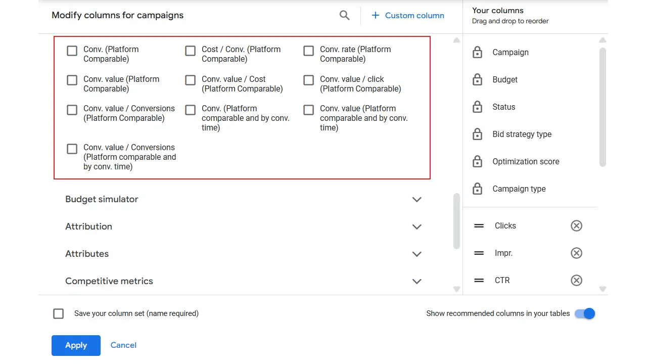Remove the Clicks column with its X icon
The image size is (647, 364).
(x=576, y=226)
